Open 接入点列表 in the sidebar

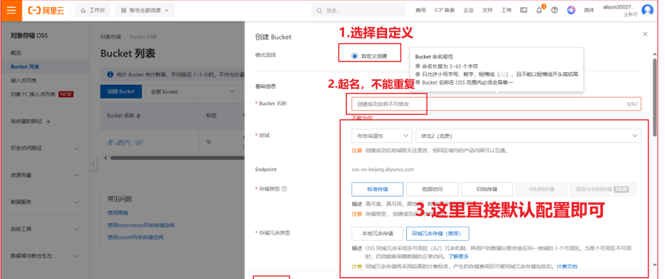(24, 80)
